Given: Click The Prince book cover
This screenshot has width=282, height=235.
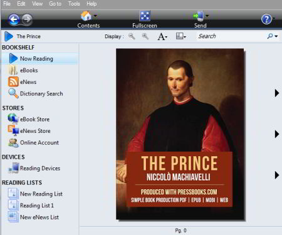Looking at the screenshot, I should click(180, 134).
